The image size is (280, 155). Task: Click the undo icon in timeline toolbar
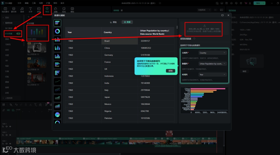tap(16, 105)
